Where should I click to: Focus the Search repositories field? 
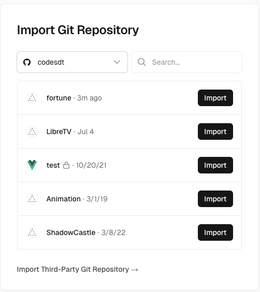pos(186,62)
